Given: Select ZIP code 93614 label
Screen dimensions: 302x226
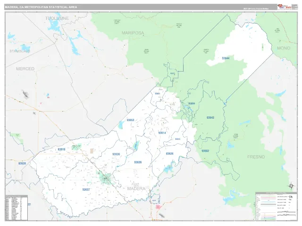Looking at the screenshot, I should (x=162, y=133).
